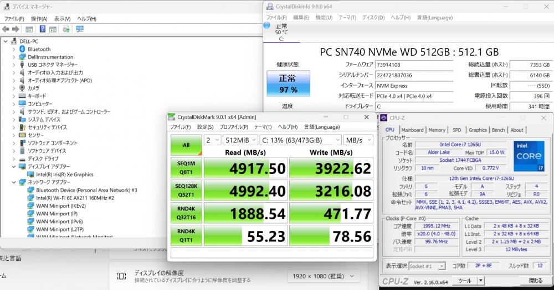The width and height of the screenshot is (554, 290).
Task: Switch to the Graphics tab in CPU-Z
Action: (x=478, y=130)
